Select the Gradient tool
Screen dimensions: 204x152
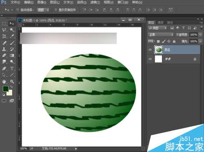pos(12,55)
